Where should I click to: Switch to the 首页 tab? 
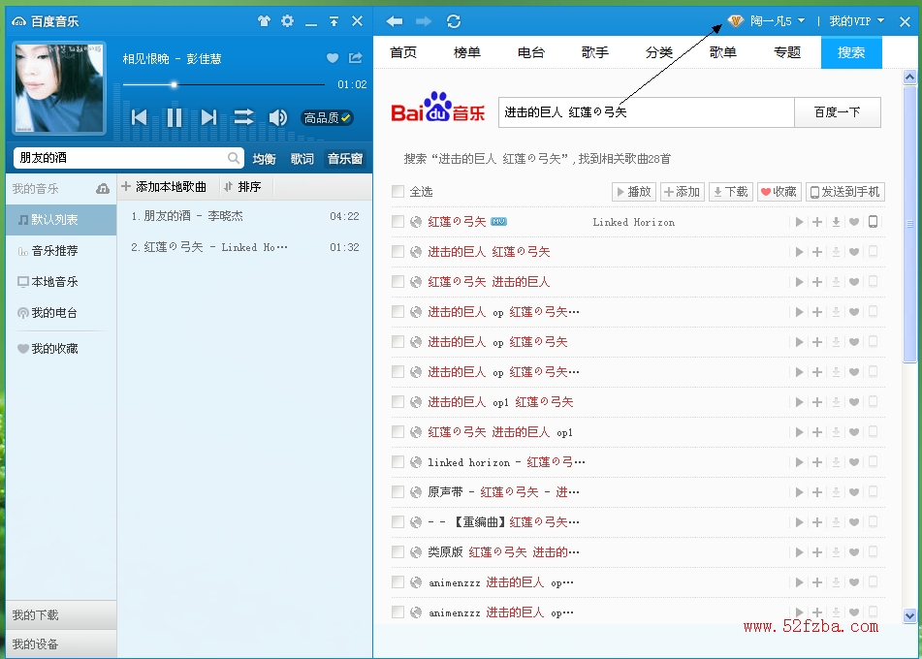(x=403, y=52)
